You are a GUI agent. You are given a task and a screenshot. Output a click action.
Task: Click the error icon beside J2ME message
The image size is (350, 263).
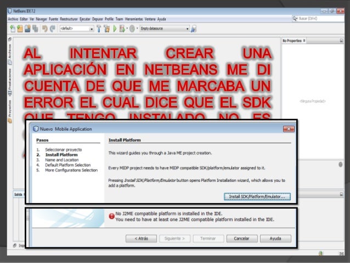[111, 216]
